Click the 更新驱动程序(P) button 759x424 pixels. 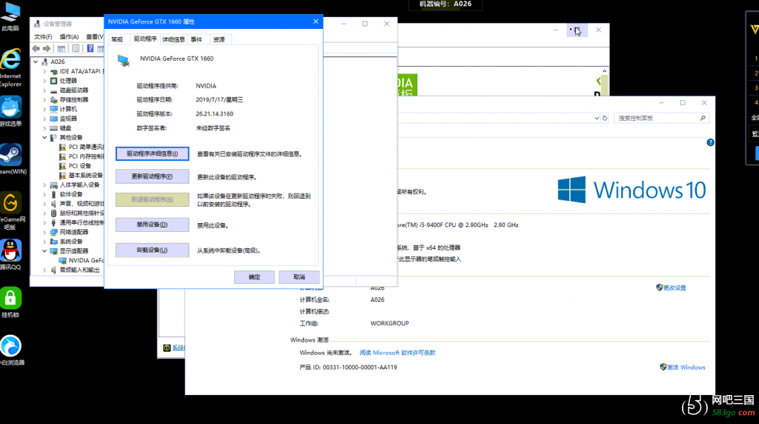pyautogui.click(x=152, y=176)
